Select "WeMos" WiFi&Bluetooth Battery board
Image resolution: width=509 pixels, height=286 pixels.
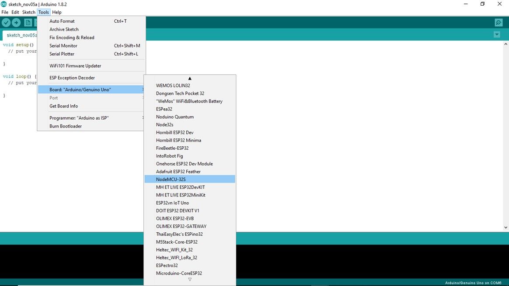point(190,101)
